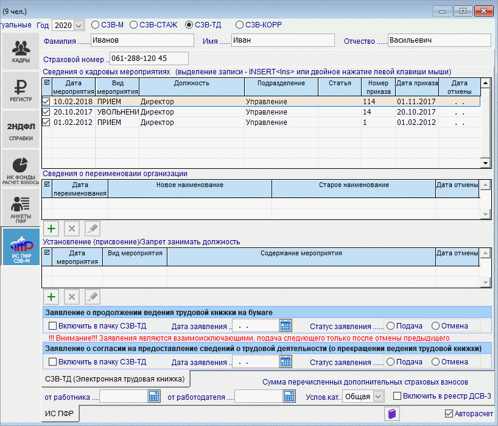Screen dimensions: 498x426
Task: Toggle select-all checkbox in personnel events header
Action: click(x=47, y=82)
